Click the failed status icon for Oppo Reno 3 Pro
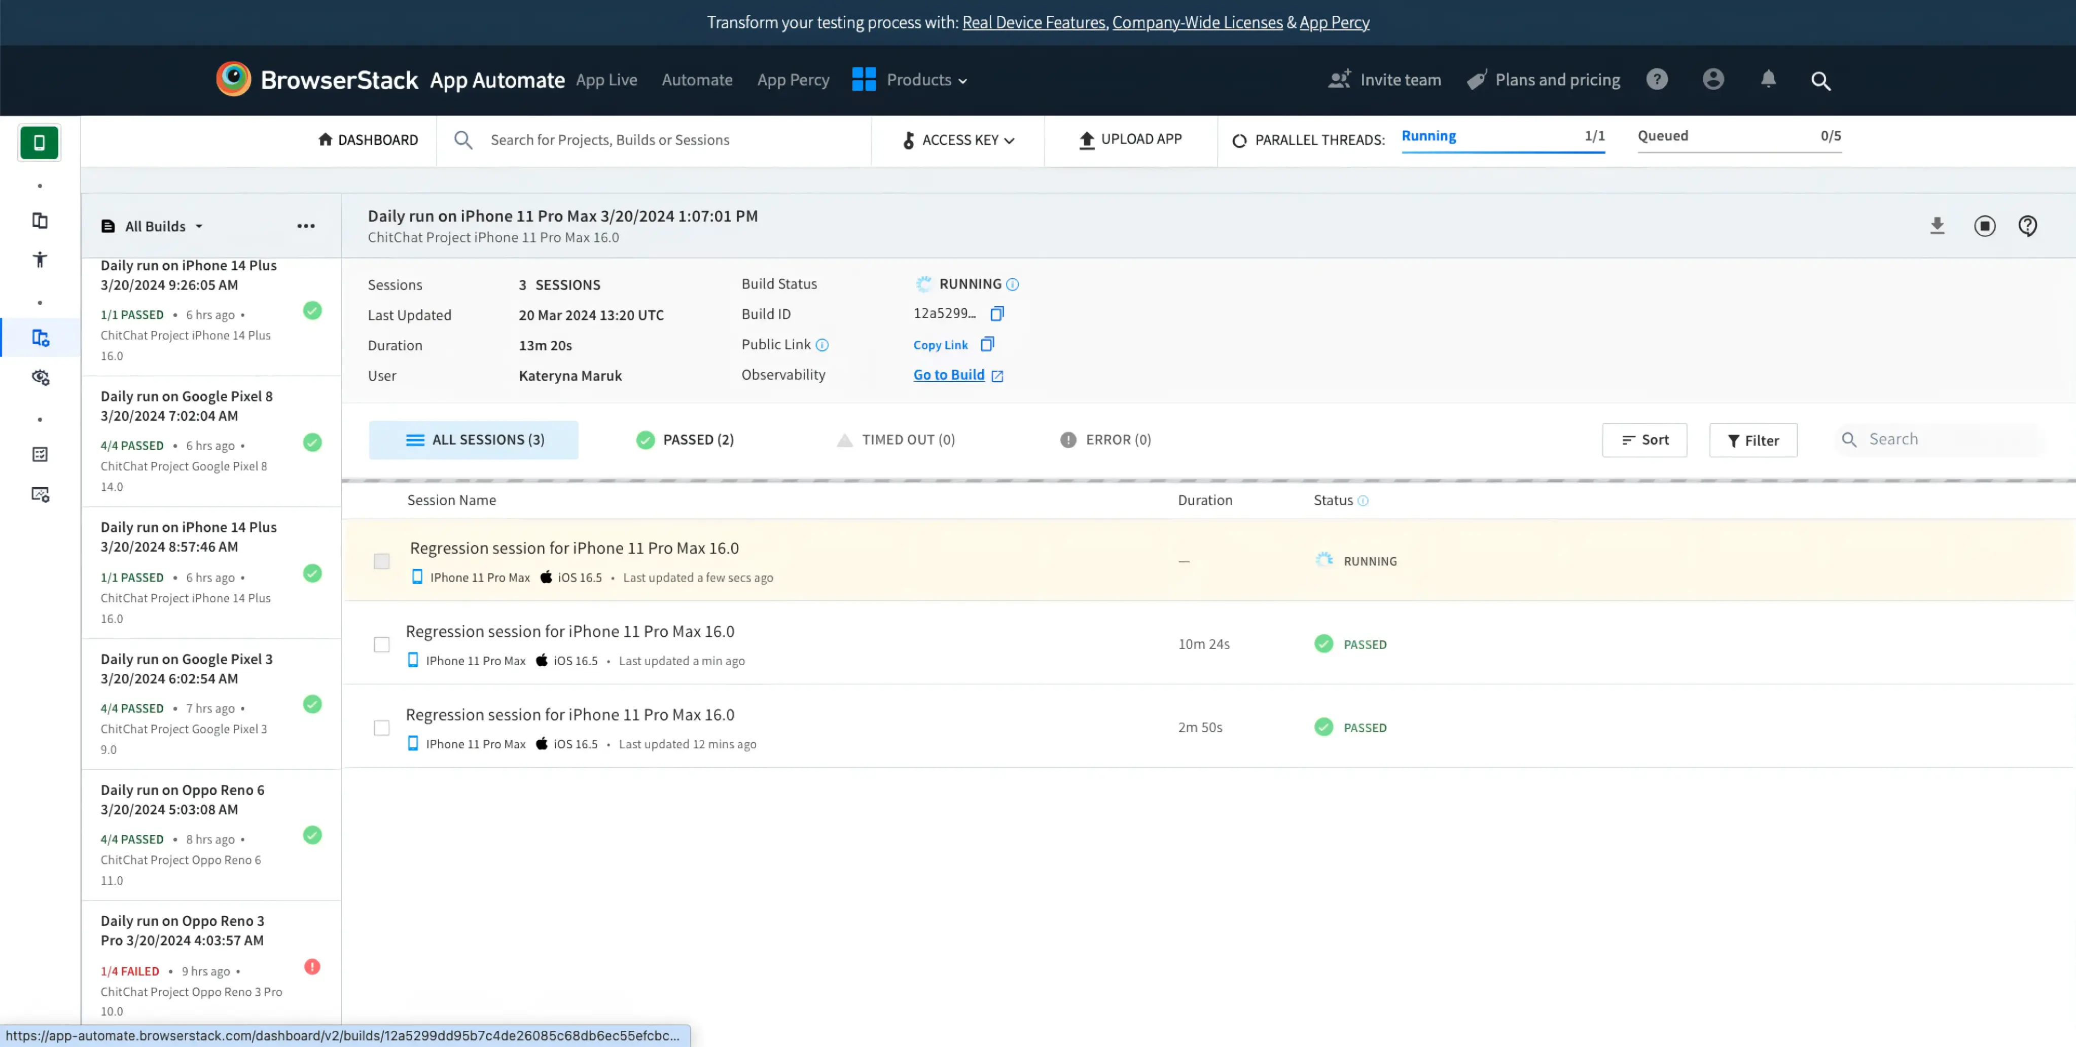The width and height of the screenshot is (2076, 1047). click(312, 966)
